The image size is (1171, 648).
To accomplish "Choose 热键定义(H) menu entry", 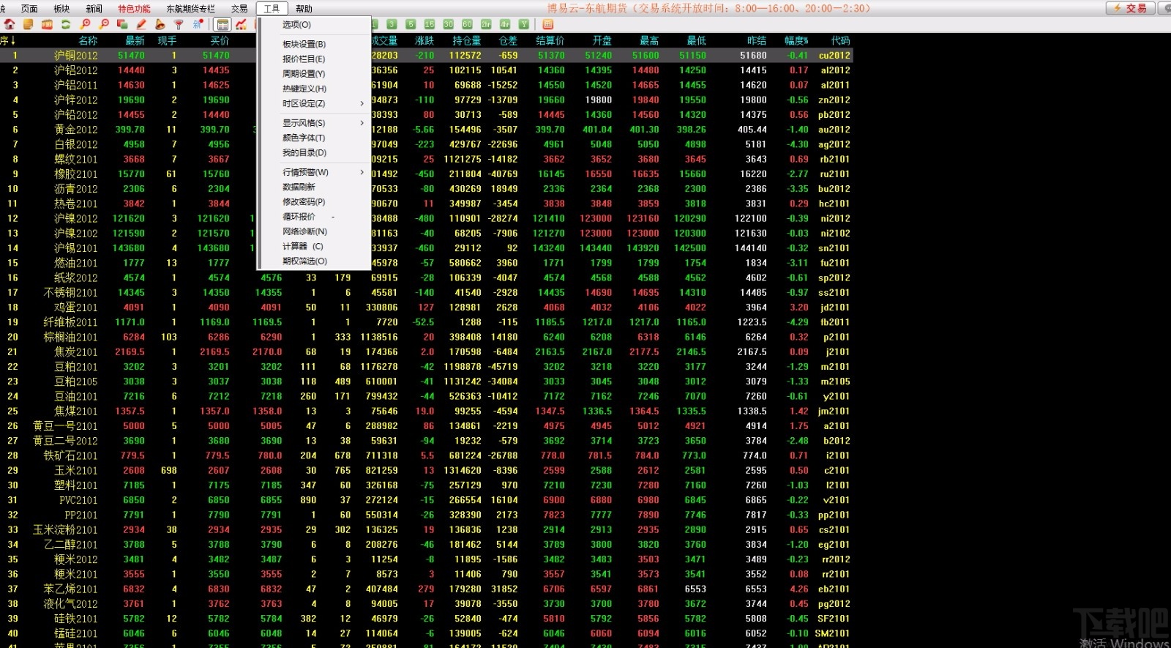I will pos(314,89).
